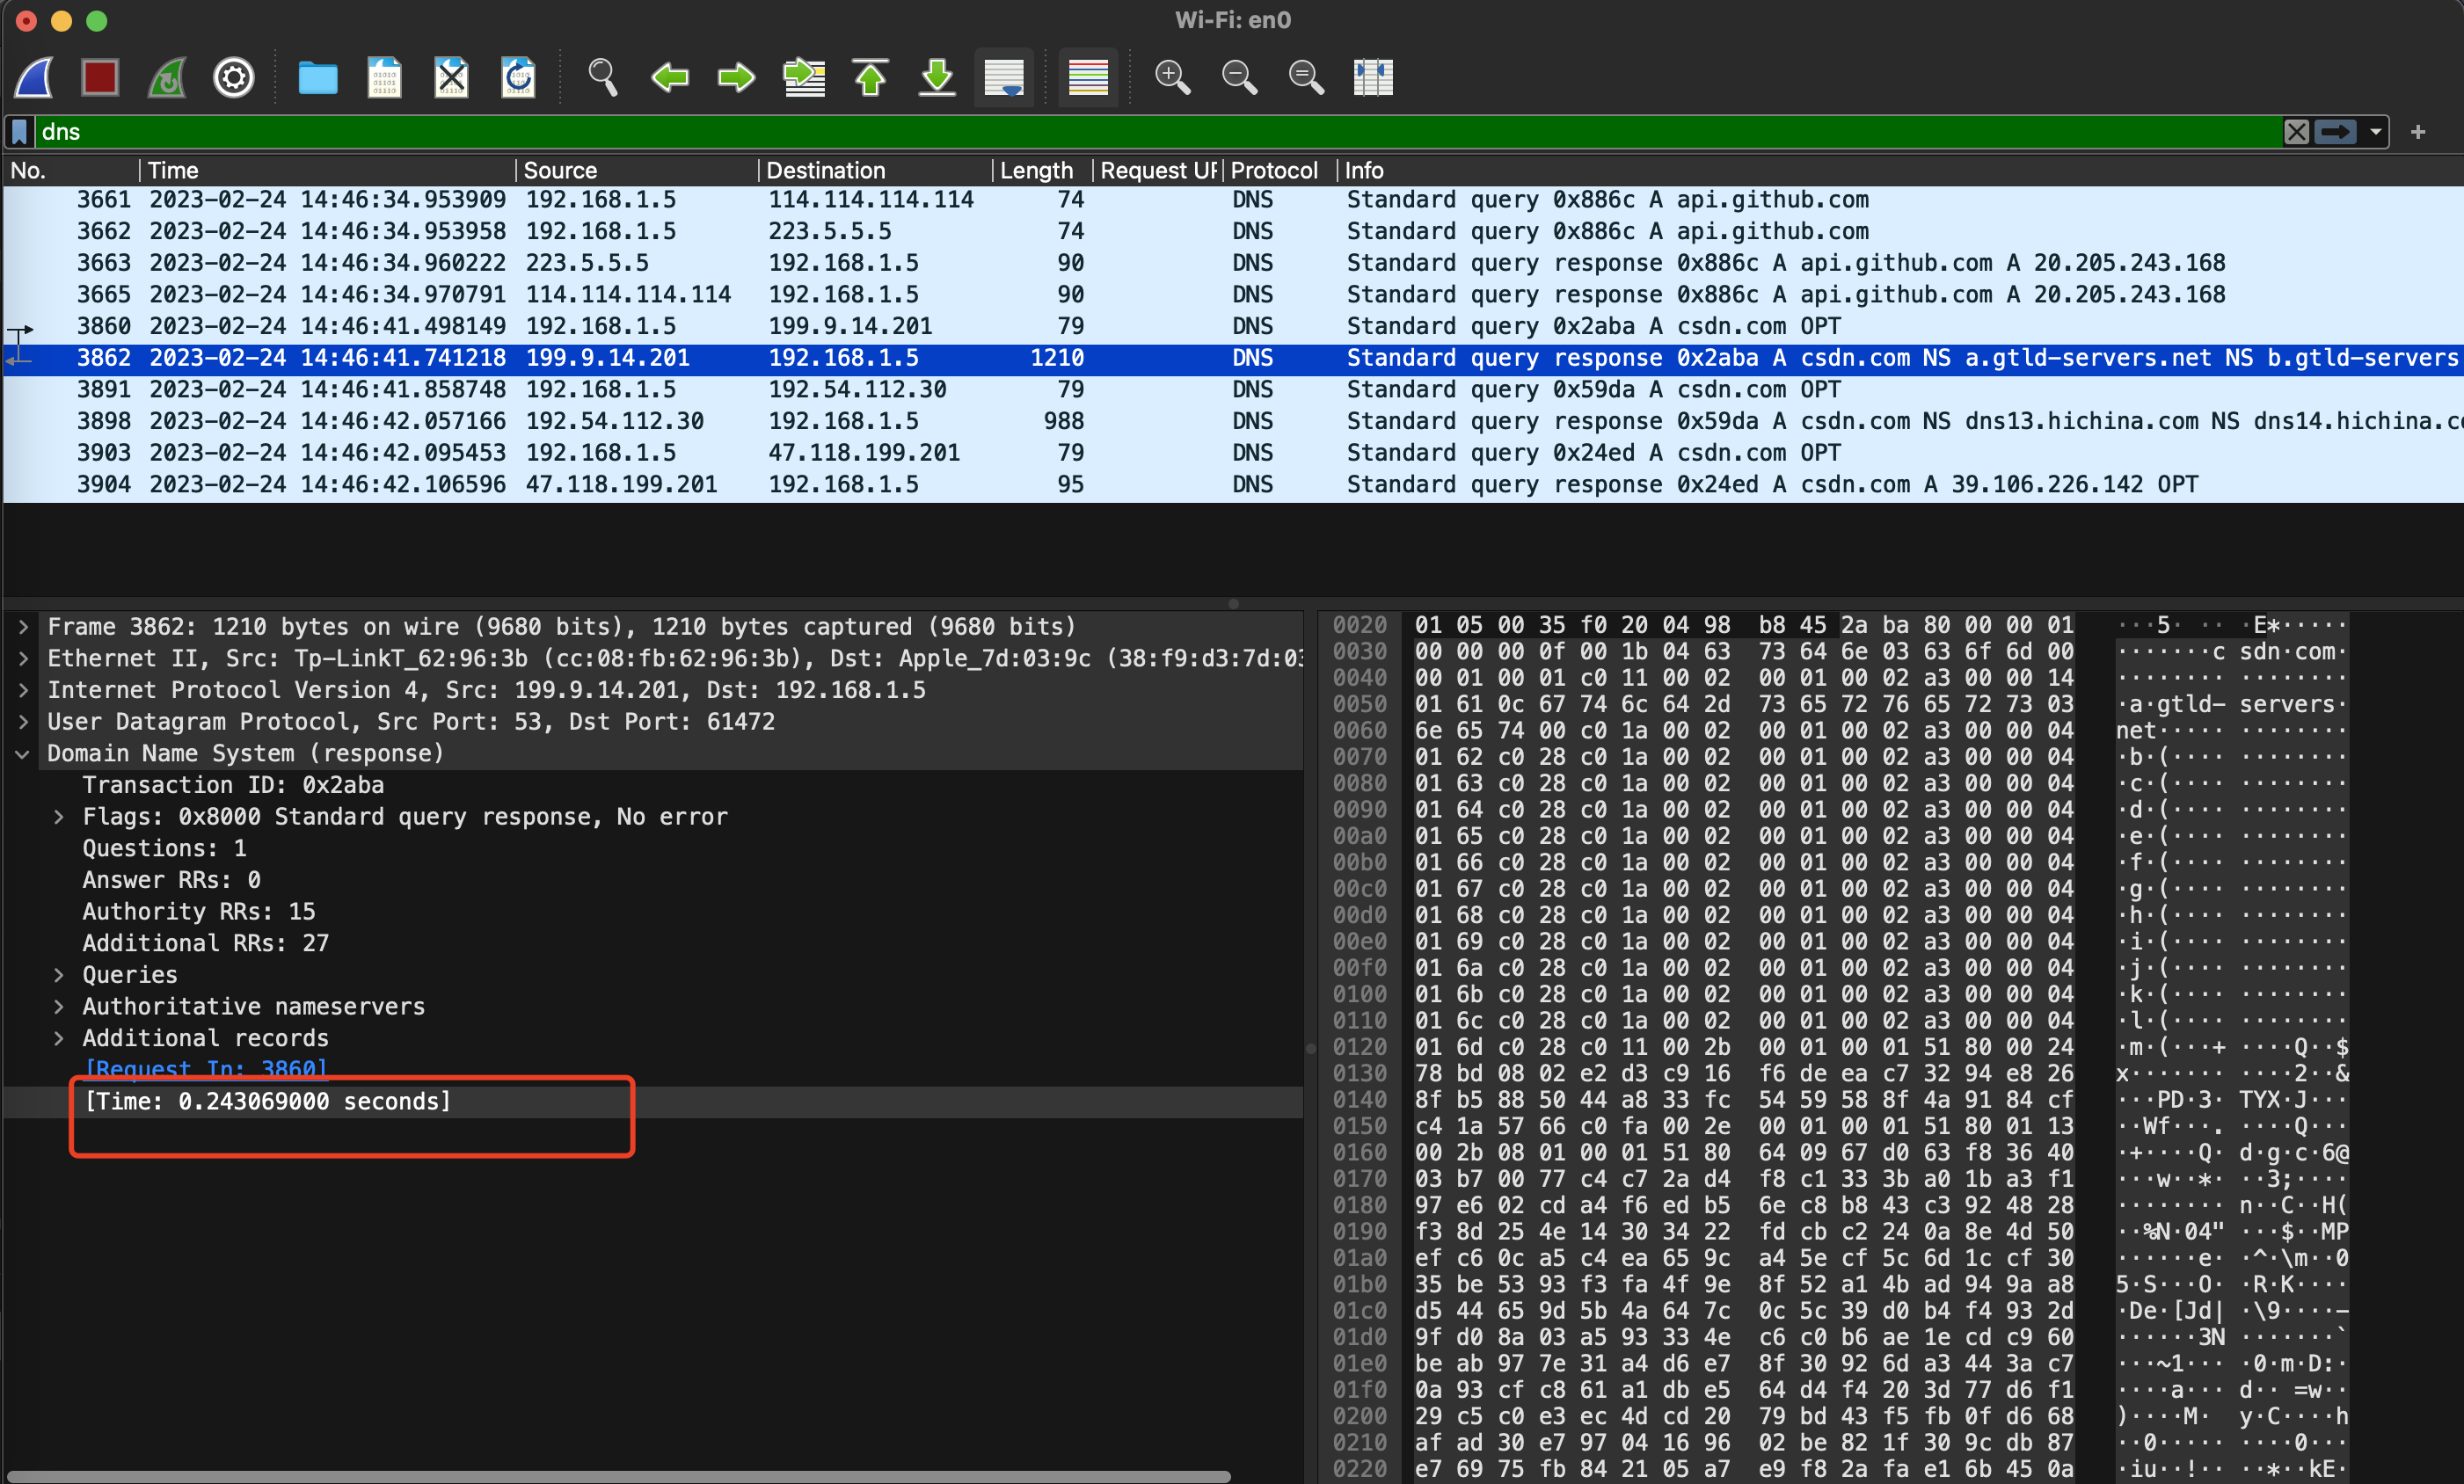Stop the running capture
The image size is (2464, 1484).
[x=100, y=77]
